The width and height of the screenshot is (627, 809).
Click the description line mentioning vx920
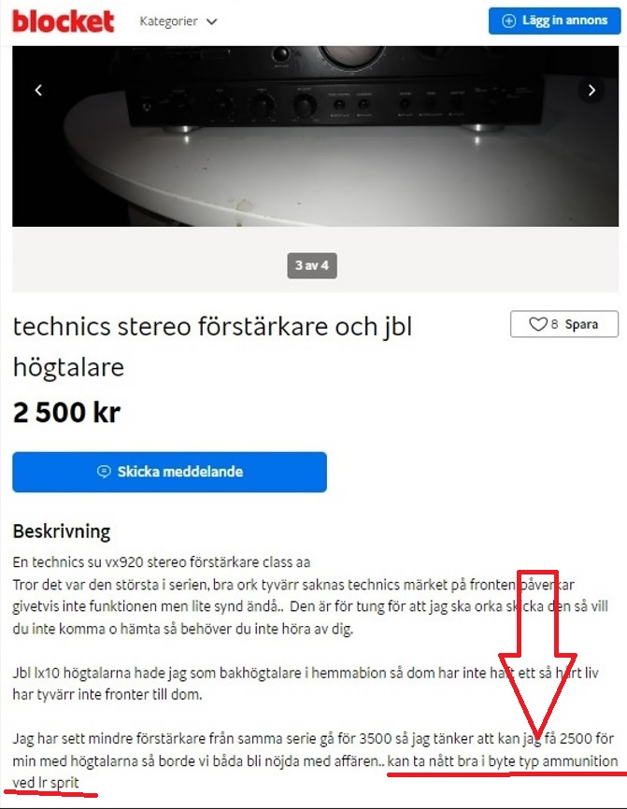pos(162,561)
